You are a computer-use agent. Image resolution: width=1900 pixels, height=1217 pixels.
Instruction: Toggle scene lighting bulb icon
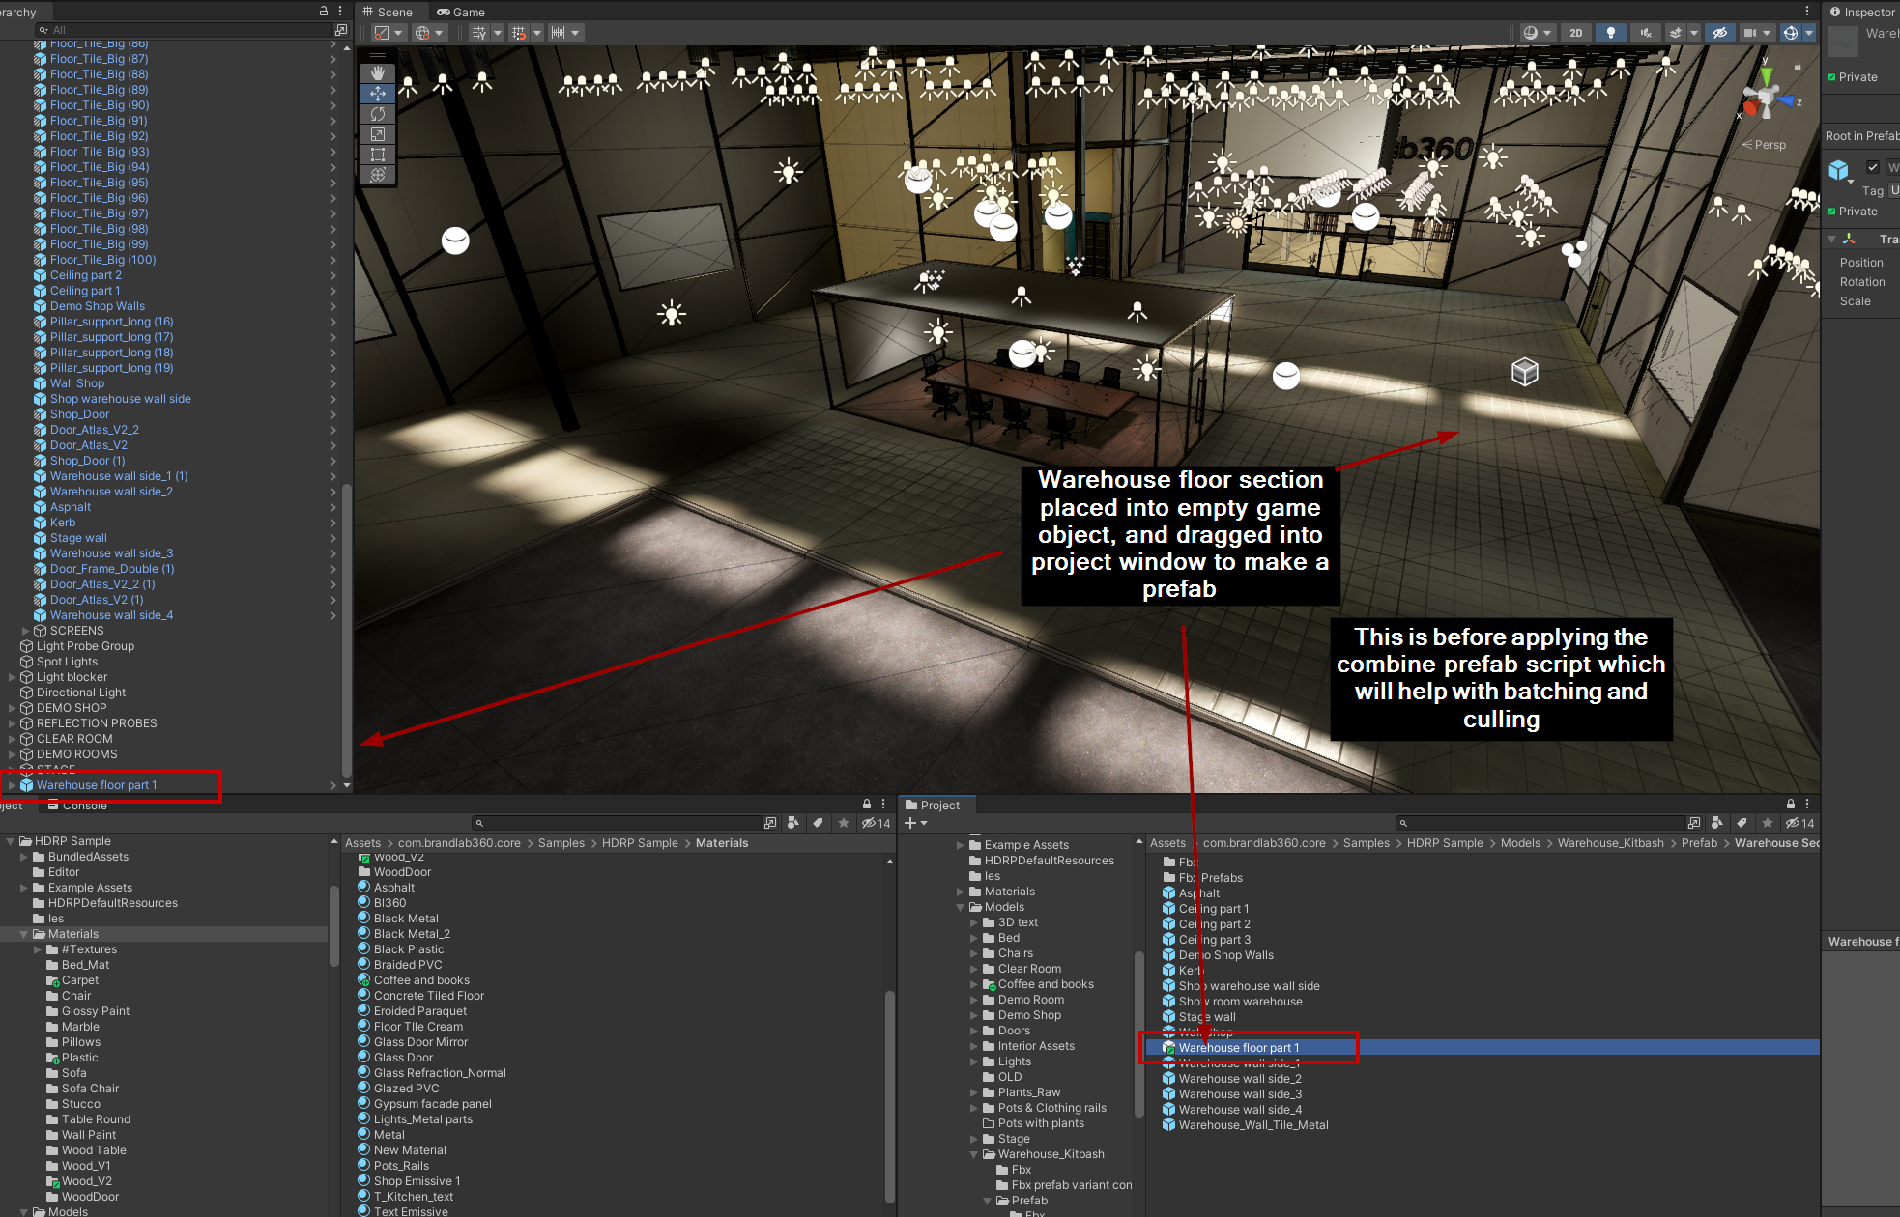pyautogui.click(x=1610, y=33)
